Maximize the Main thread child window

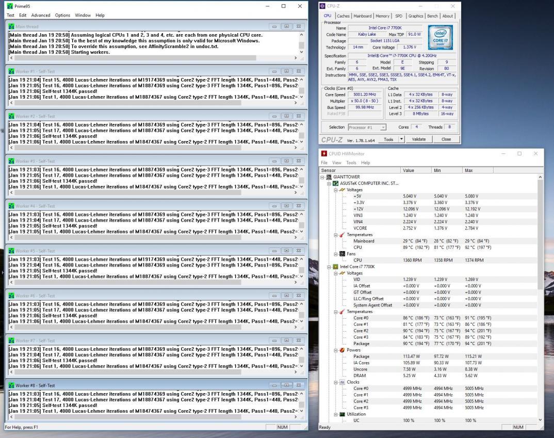point(286,26)
